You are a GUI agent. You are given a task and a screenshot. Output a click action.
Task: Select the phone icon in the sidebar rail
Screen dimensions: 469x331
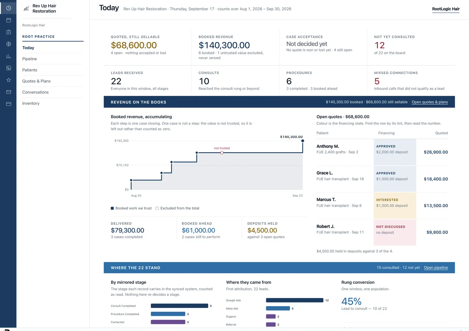pos(8,68)
